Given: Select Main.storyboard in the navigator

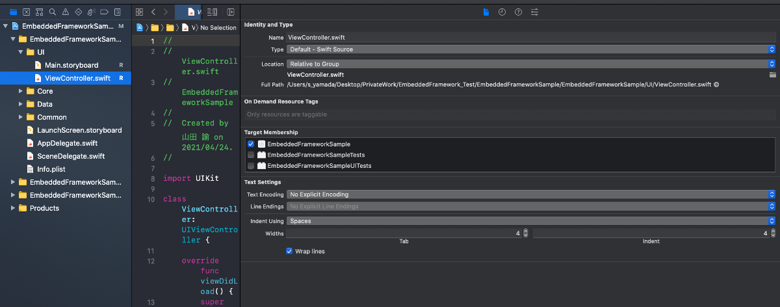Looking at the screenshot, I should coord(71,65).
